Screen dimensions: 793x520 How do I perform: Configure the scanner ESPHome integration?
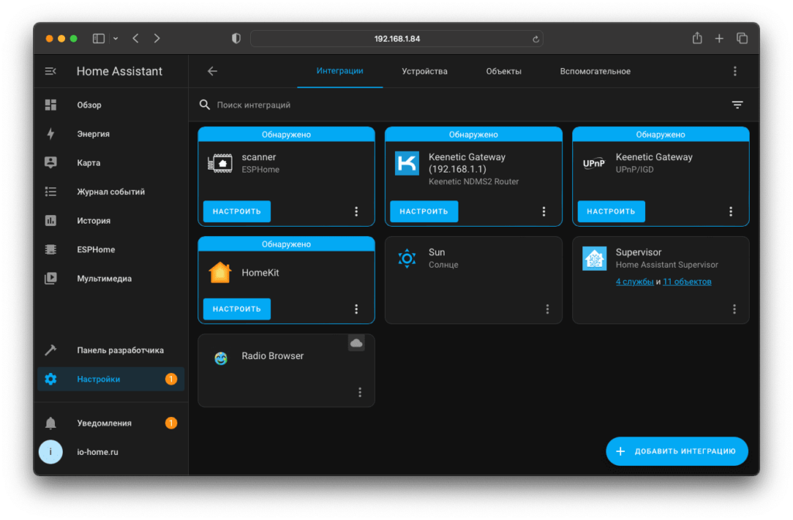pyautogui.click(x=237, y=211)
